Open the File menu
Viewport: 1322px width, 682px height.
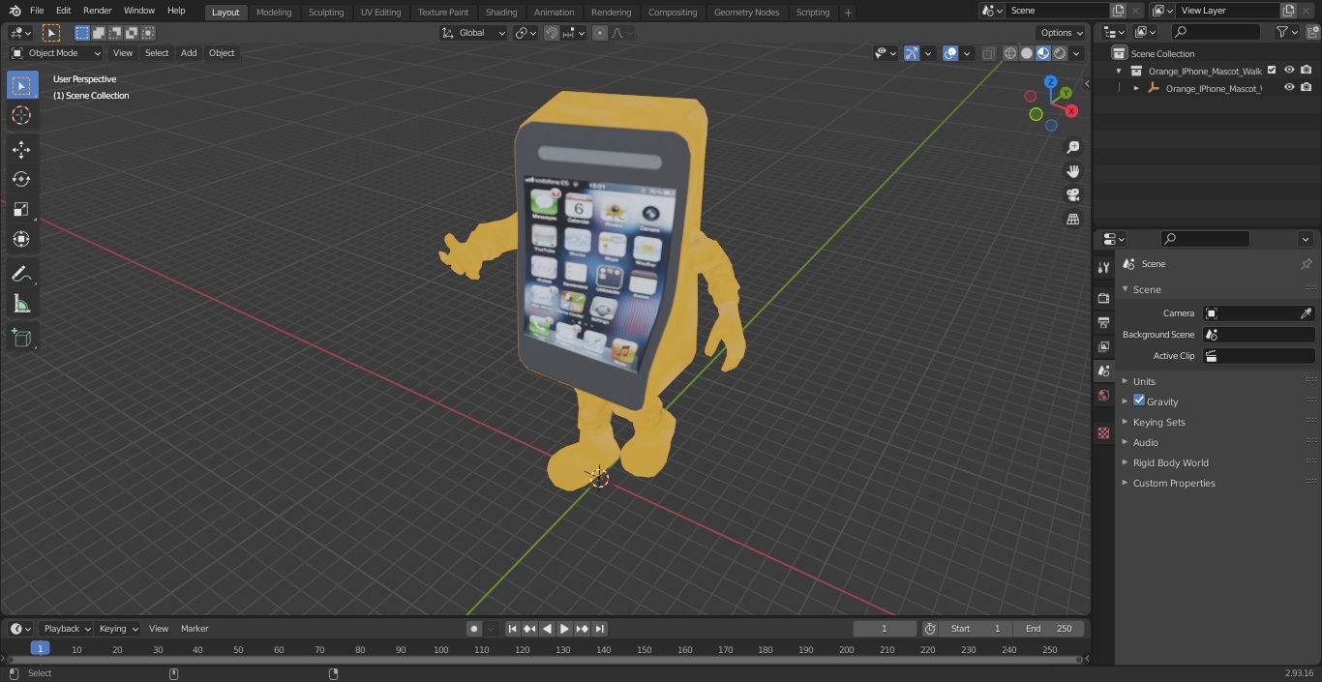pyautogui.click(x=37, y=11)
